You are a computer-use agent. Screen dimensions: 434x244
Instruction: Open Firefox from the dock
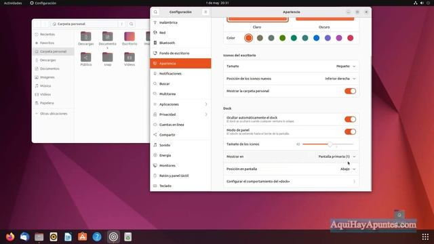coord(10,237)
